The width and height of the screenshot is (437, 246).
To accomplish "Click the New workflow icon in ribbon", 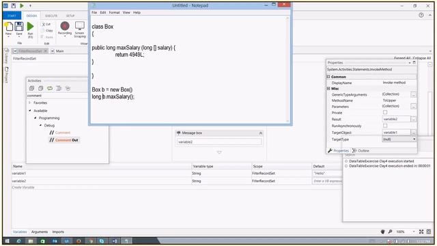I will (x=9, y=27).
